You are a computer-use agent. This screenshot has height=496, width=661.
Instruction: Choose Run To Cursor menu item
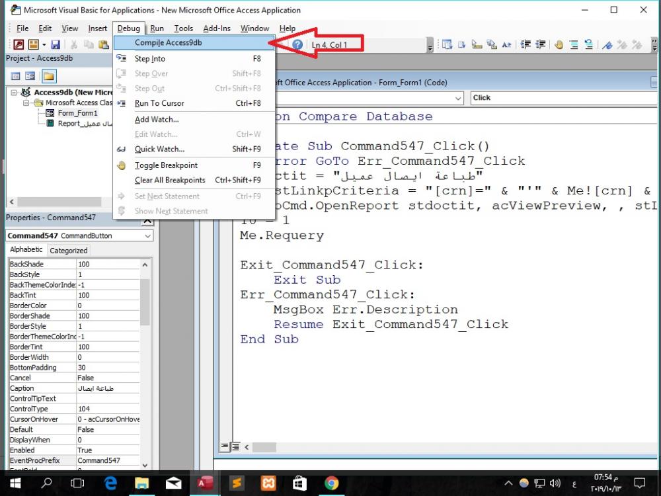(194, 103)
